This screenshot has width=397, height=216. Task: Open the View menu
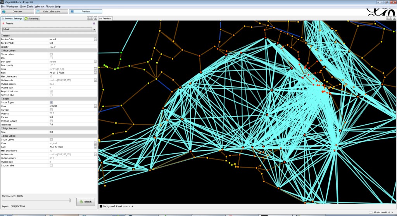click(23, 7)
